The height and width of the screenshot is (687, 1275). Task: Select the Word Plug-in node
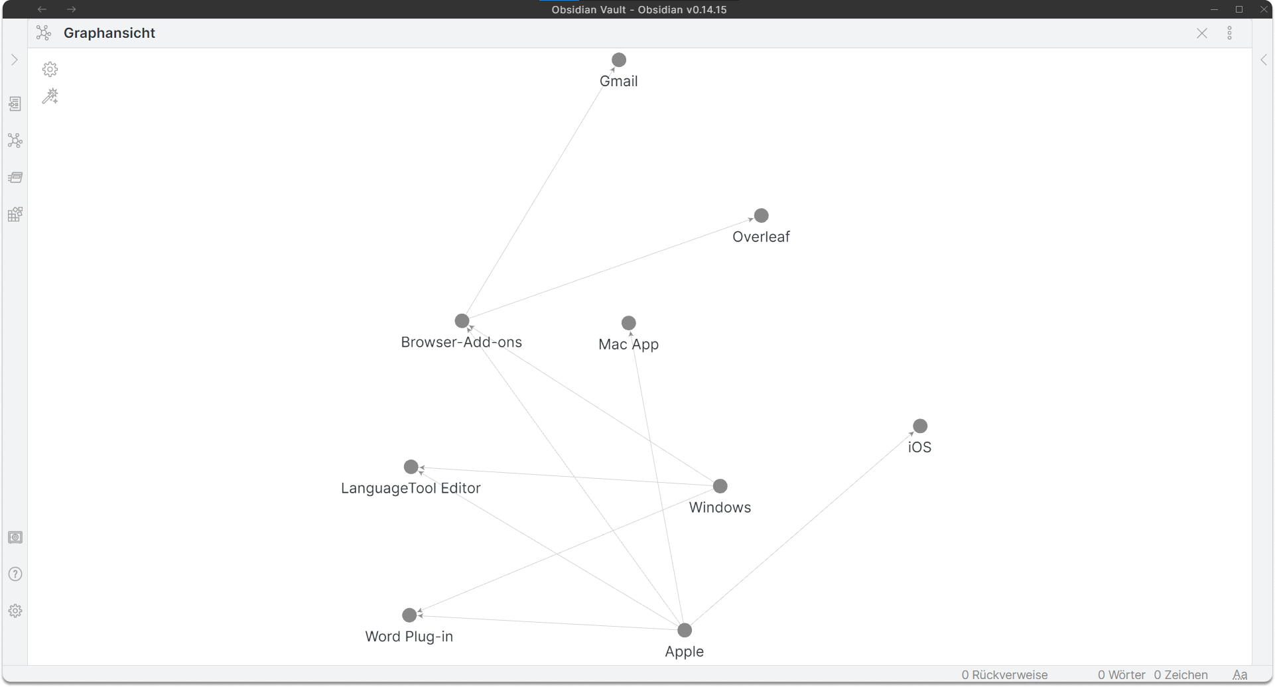(x=410, y=615)
